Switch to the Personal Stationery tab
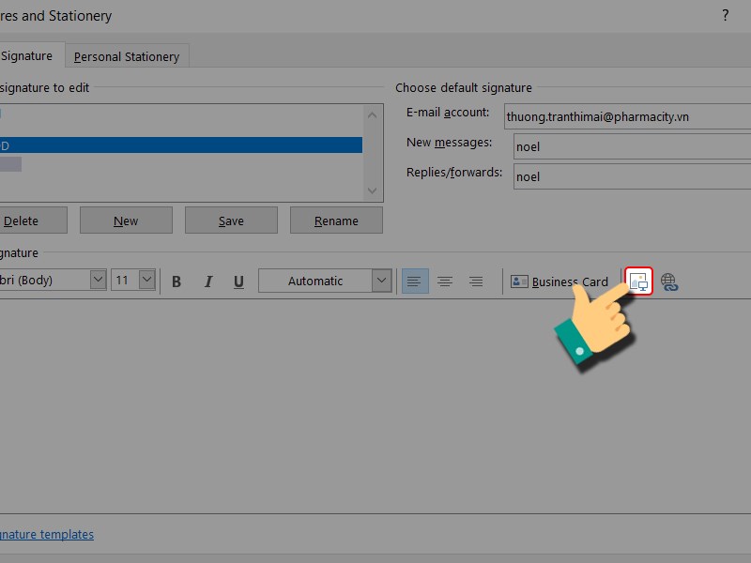The image size is (751, 563). pos(127,56)
